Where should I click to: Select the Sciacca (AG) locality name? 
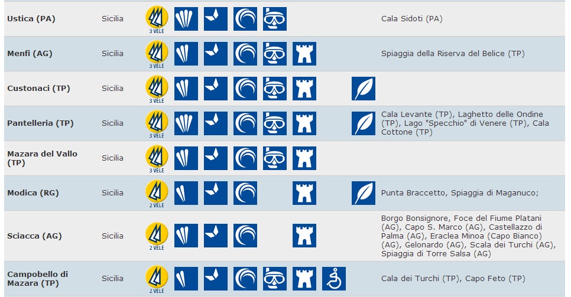point(35,236)
